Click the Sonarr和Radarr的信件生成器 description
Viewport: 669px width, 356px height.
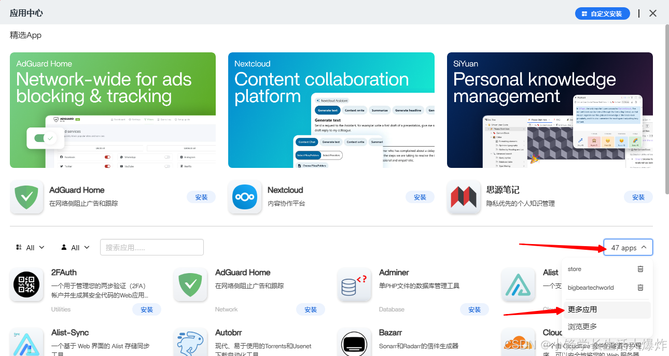click(419, 346)
